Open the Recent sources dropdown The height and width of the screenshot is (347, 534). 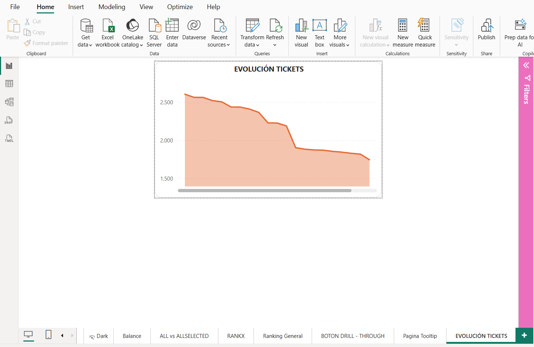tap(219, 45)
